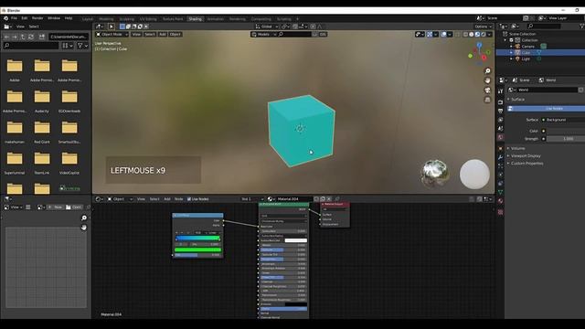Image resolution: width=585 pixels, height=329 pixels.
Task: Open Texture properties tab
Action: point(500,212)
